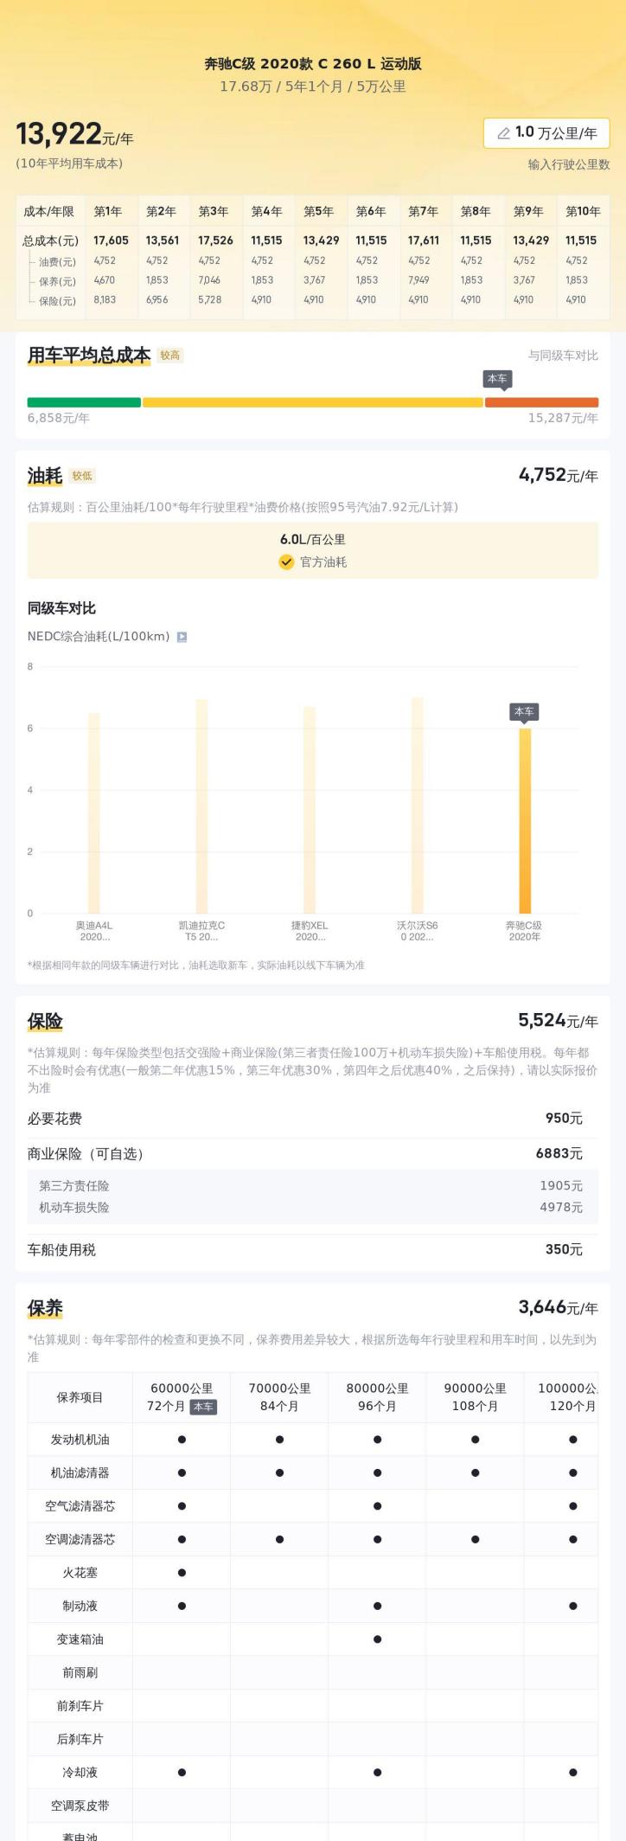Click the 本车 tag under 60000公里
Screen dimensions: 626x1841
(x=203, y=1407)
